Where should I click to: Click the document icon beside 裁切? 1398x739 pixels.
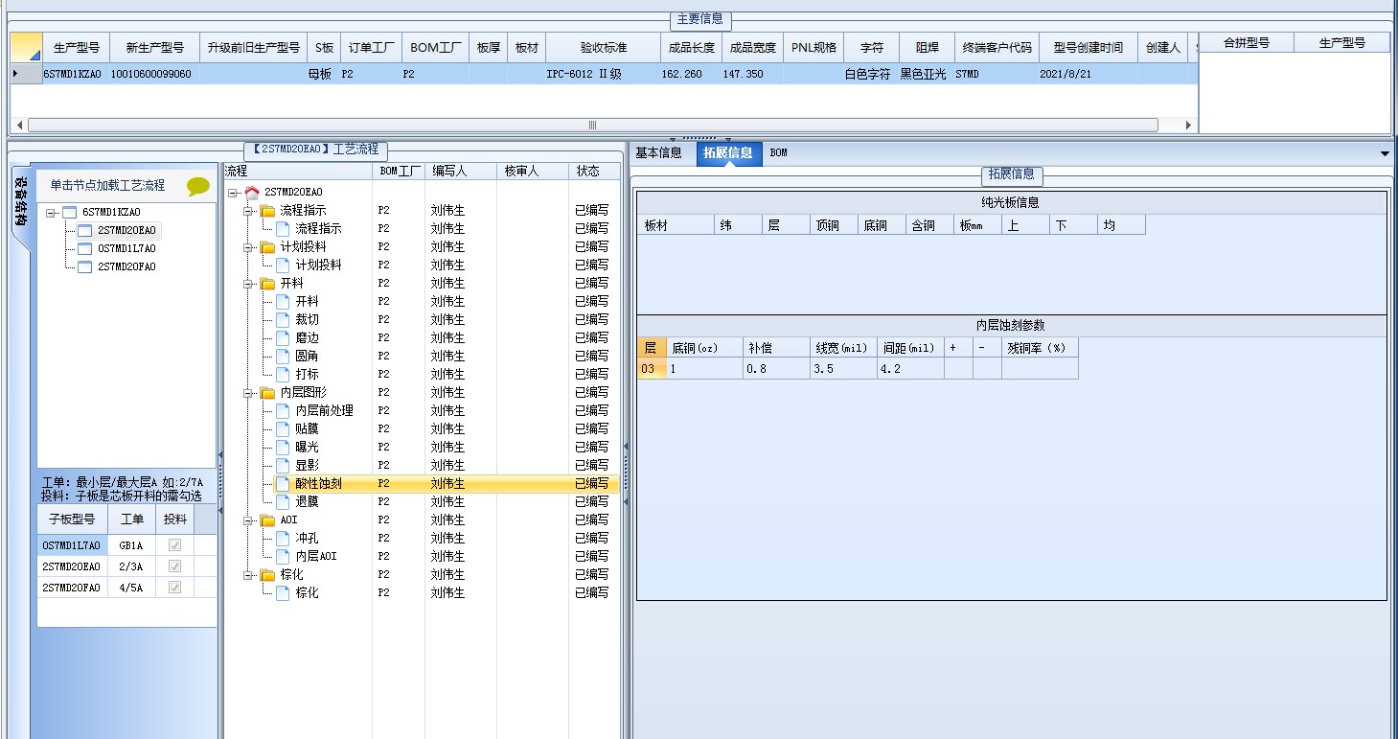point(283,320)
